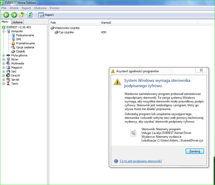
Task: Open the Plik menu
Action: (x=4, y=8)
